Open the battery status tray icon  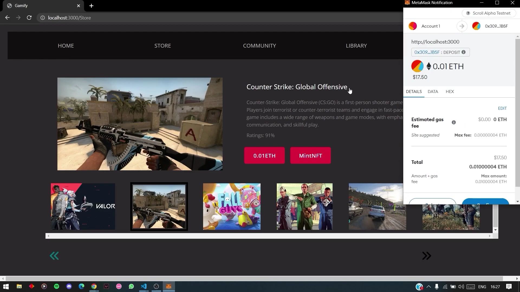point(453,287)
